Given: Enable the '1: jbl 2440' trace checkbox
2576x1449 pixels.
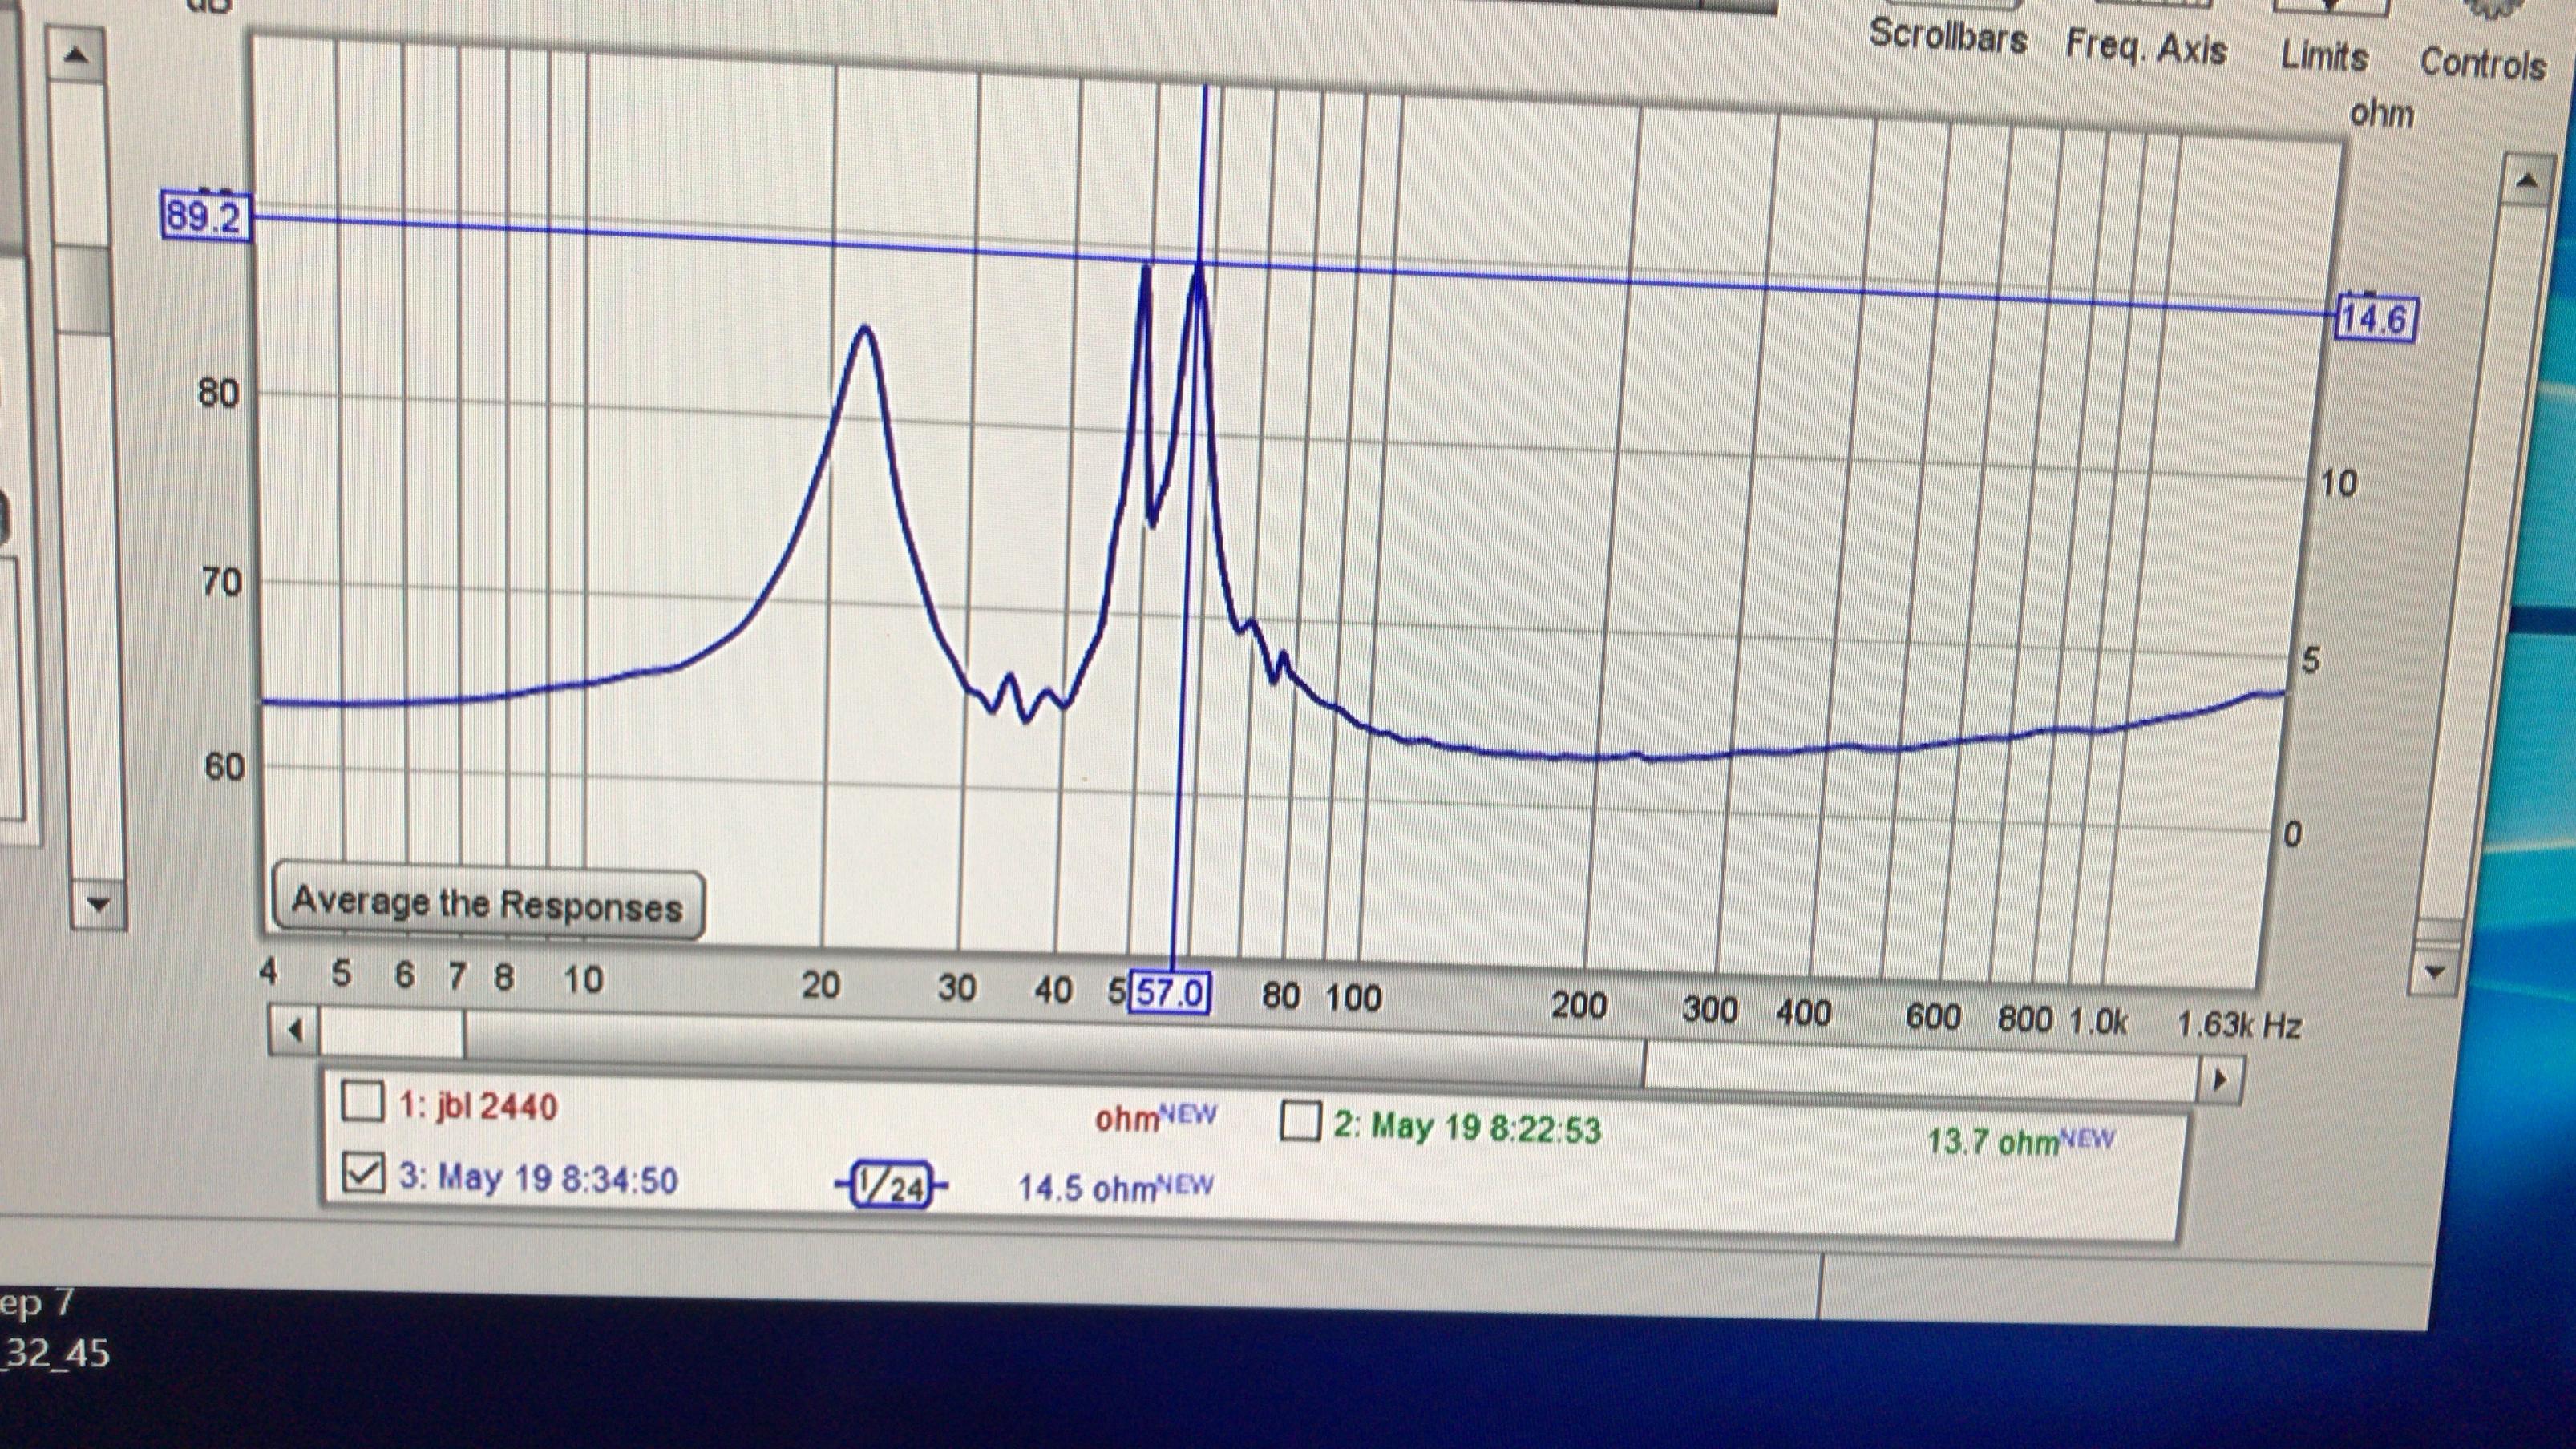Looking at the screenshot, I should click(362, 1102).
